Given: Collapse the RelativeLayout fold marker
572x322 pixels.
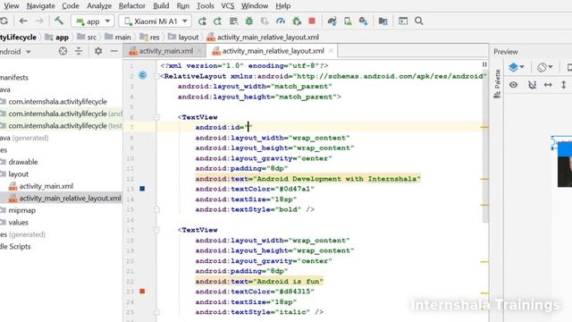Looking at the screenshot, I should coord(156,76).
